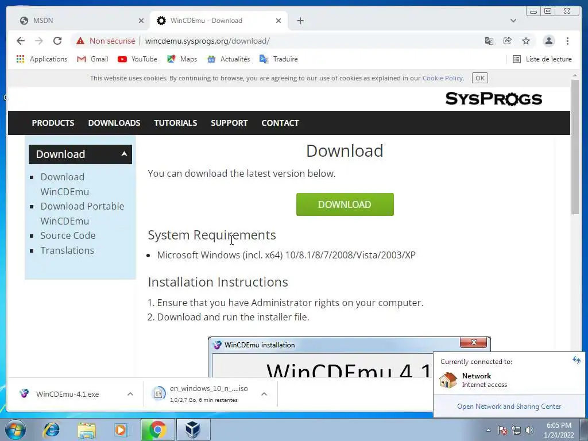Open Download Portable WinCDEmu link

[x=82, y=214]
